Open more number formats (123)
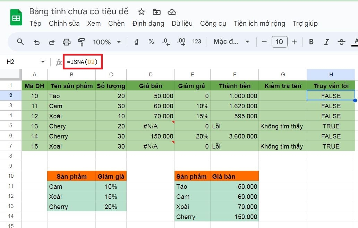Viewport: 358px width, 228px height. point(197,42)
